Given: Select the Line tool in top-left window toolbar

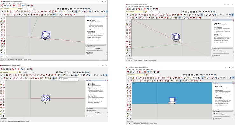Looking at the screenshot, I should (14, 12).
